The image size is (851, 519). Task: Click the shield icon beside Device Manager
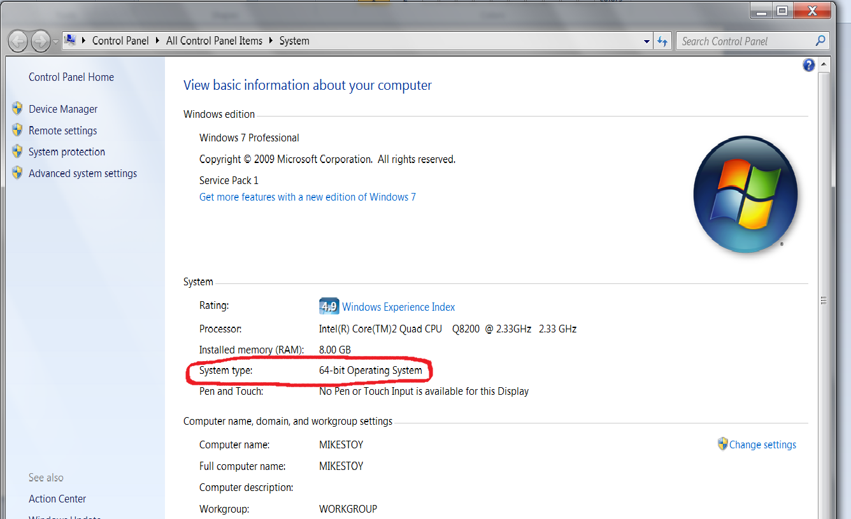click(x=17, y=108)
